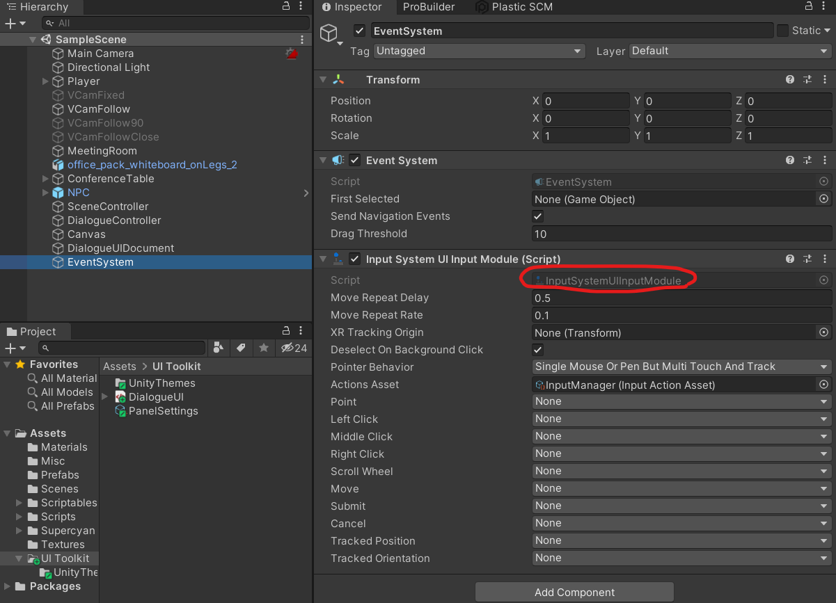Open Transform component context menu
The height and width of the screenshot is (603, 836).
825,80
